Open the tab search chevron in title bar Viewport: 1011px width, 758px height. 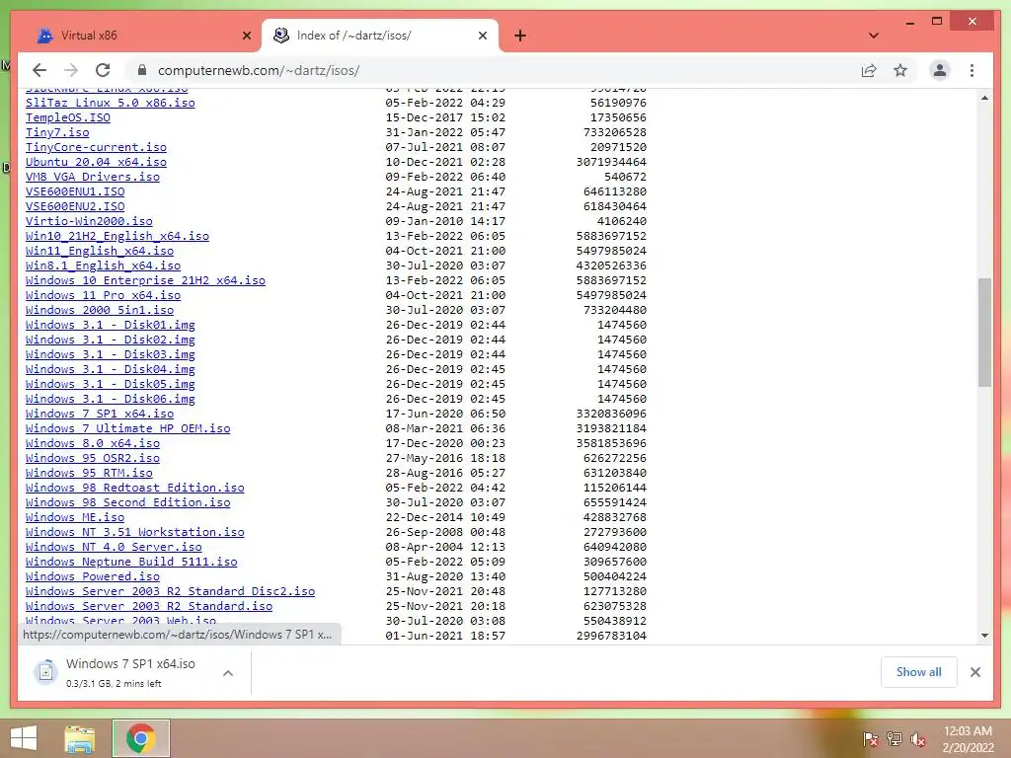873,36
